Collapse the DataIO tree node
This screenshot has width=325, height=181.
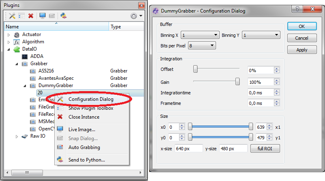click(x=9, y=49)
